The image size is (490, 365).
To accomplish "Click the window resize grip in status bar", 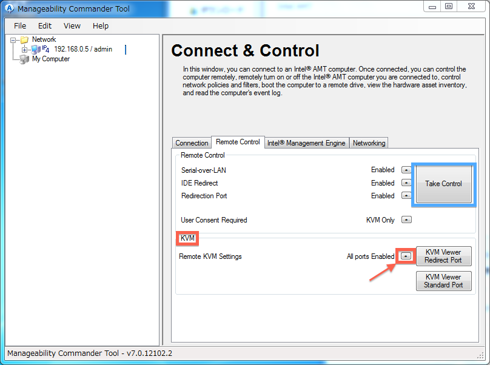I will point(481,355).
